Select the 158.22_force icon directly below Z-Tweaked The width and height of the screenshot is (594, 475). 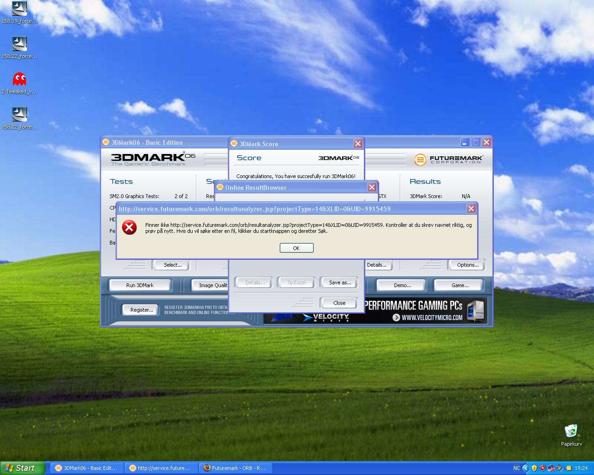click(19, 118)
